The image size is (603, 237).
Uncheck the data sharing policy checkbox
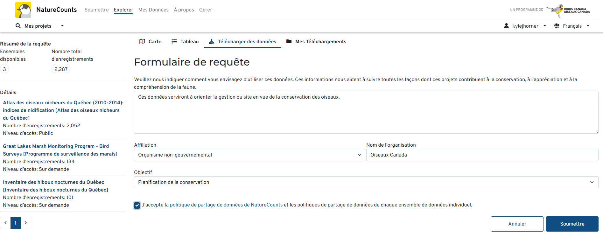coord(137,205)
